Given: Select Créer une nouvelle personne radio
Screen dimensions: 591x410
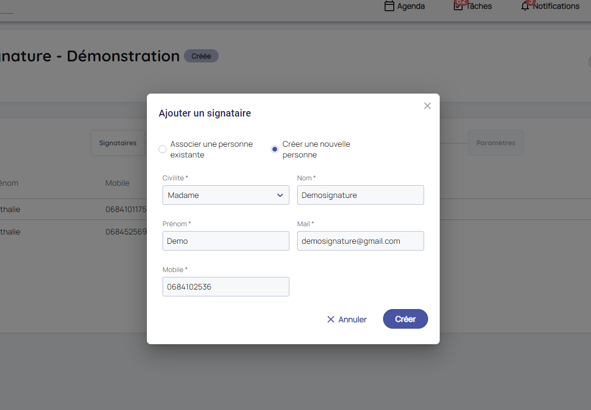Looking at the screenshot, I should click(x=275, y=149).
